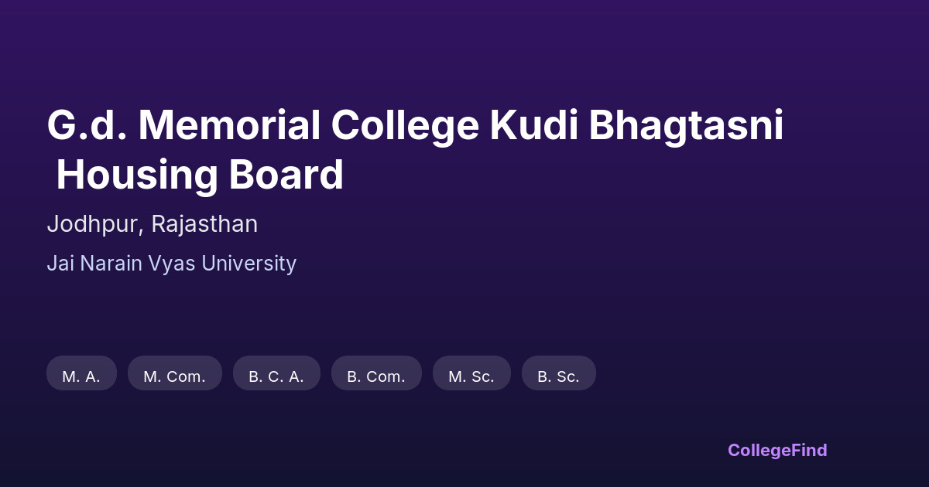929x487 pixels.
Task: Click the Jai Narain Vyas University line
Action: (x=171, y=264)
